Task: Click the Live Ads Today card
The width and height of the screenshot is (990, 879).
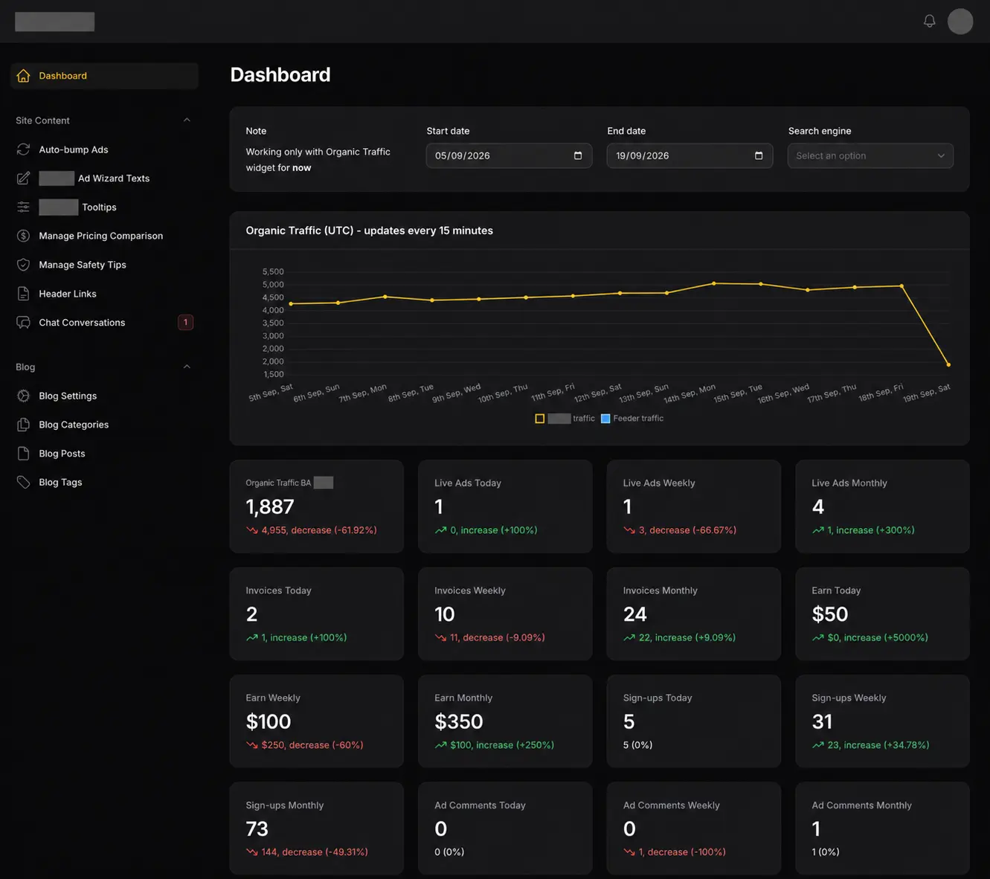Action: (505, 506)
